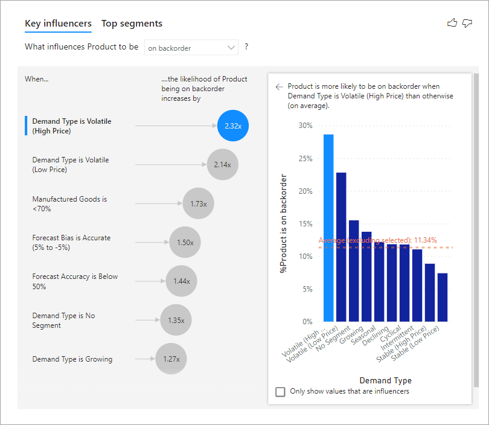Click the thumbs up feedback icon
The image size is (489, 425).
452,23
